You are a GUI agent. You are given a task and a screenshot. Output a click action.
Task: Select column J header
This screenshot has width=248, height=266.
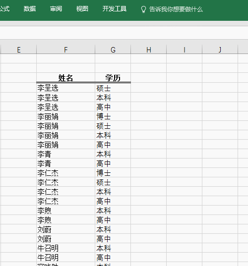point(220,50)
